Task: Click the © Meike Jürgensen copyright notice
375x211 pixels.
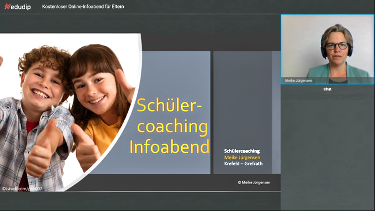Action: click(255, 183)
